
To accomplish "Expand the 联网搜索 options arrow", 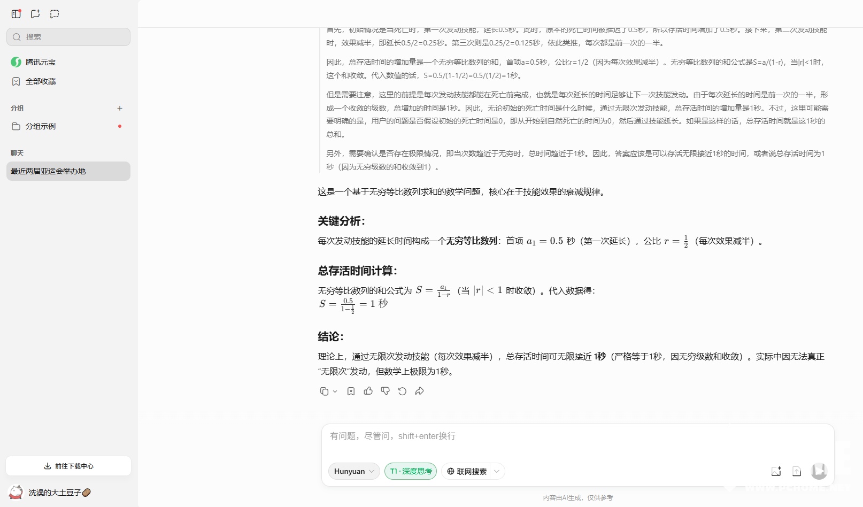I will (497, 471).
